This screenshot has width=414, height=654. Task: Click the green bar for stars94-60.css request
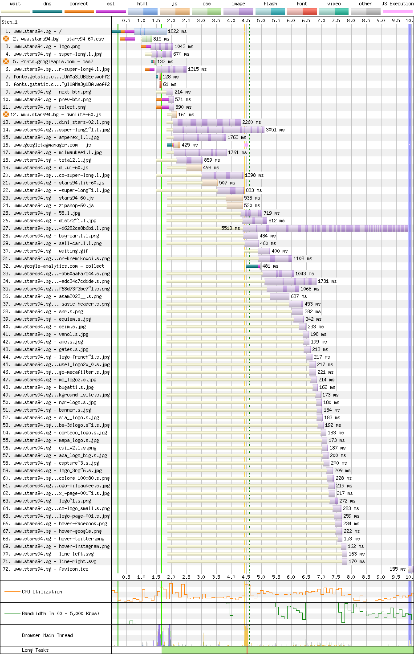[147, 39]
